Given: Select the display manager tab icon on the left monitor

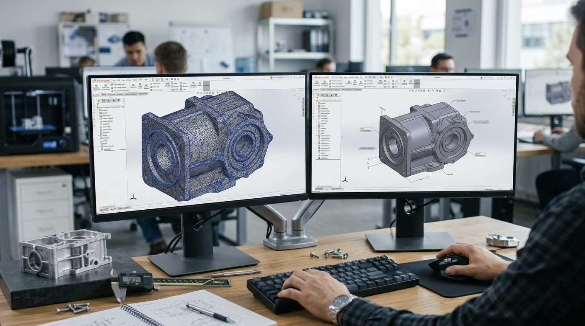Looking at the screenshot, I should (119, 100).
